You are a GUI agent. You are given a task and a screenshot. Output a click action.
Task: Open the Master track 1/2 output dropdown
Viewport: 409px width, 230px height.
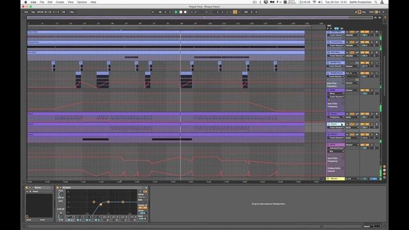point(352,179)
